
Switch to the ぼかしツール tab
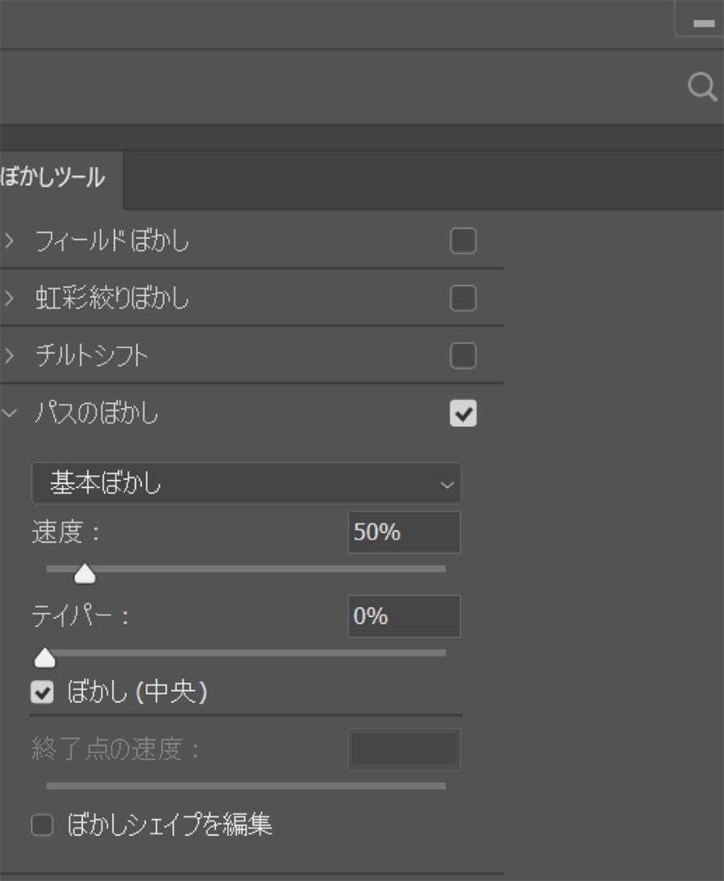click(54, 178)
